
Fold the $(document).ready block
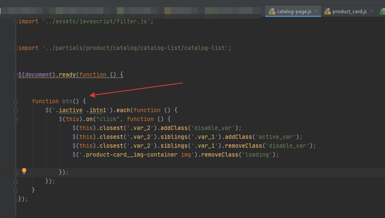(x=16, y=75)
